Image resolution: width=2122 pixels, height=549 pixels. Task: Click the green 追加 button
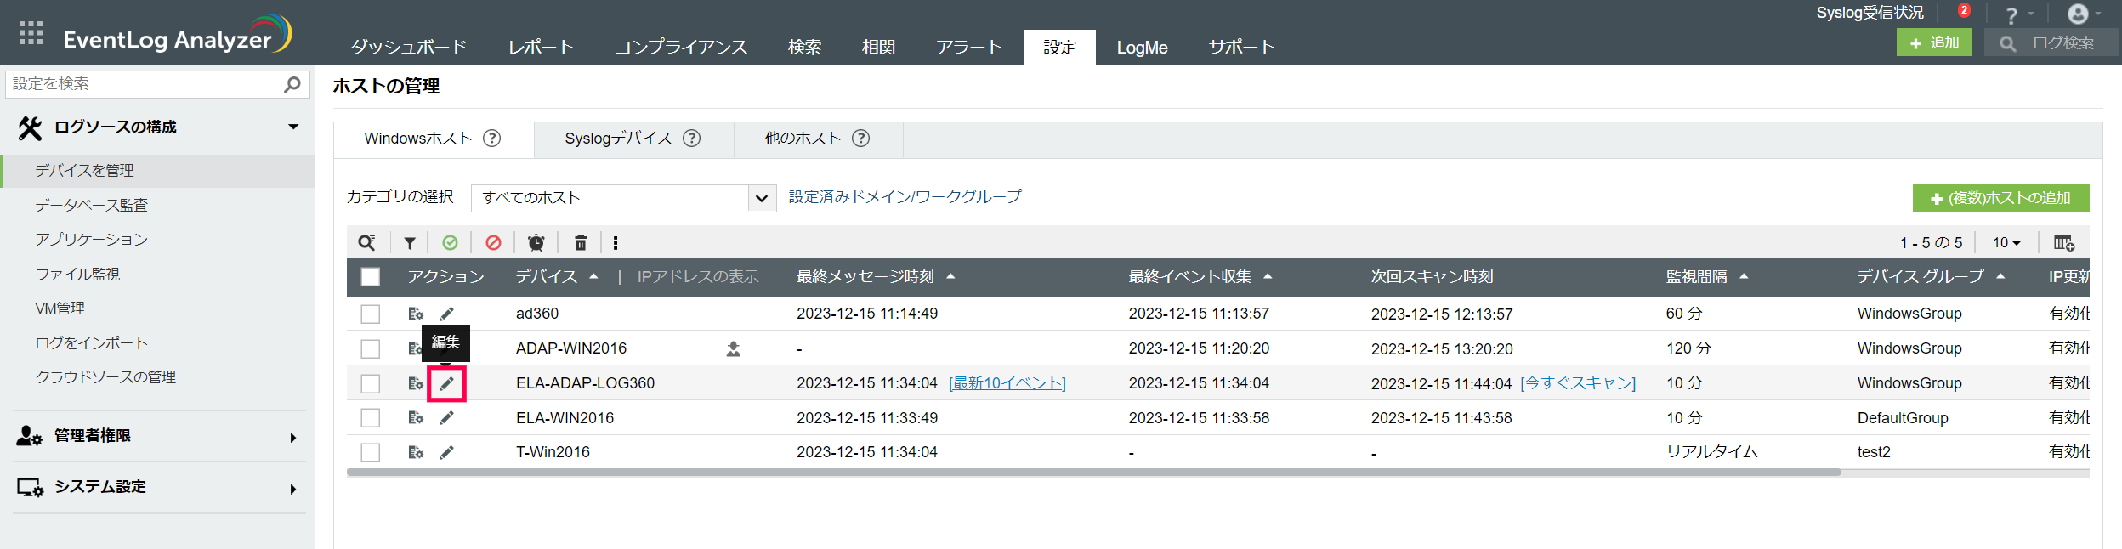pos(1934,42)
